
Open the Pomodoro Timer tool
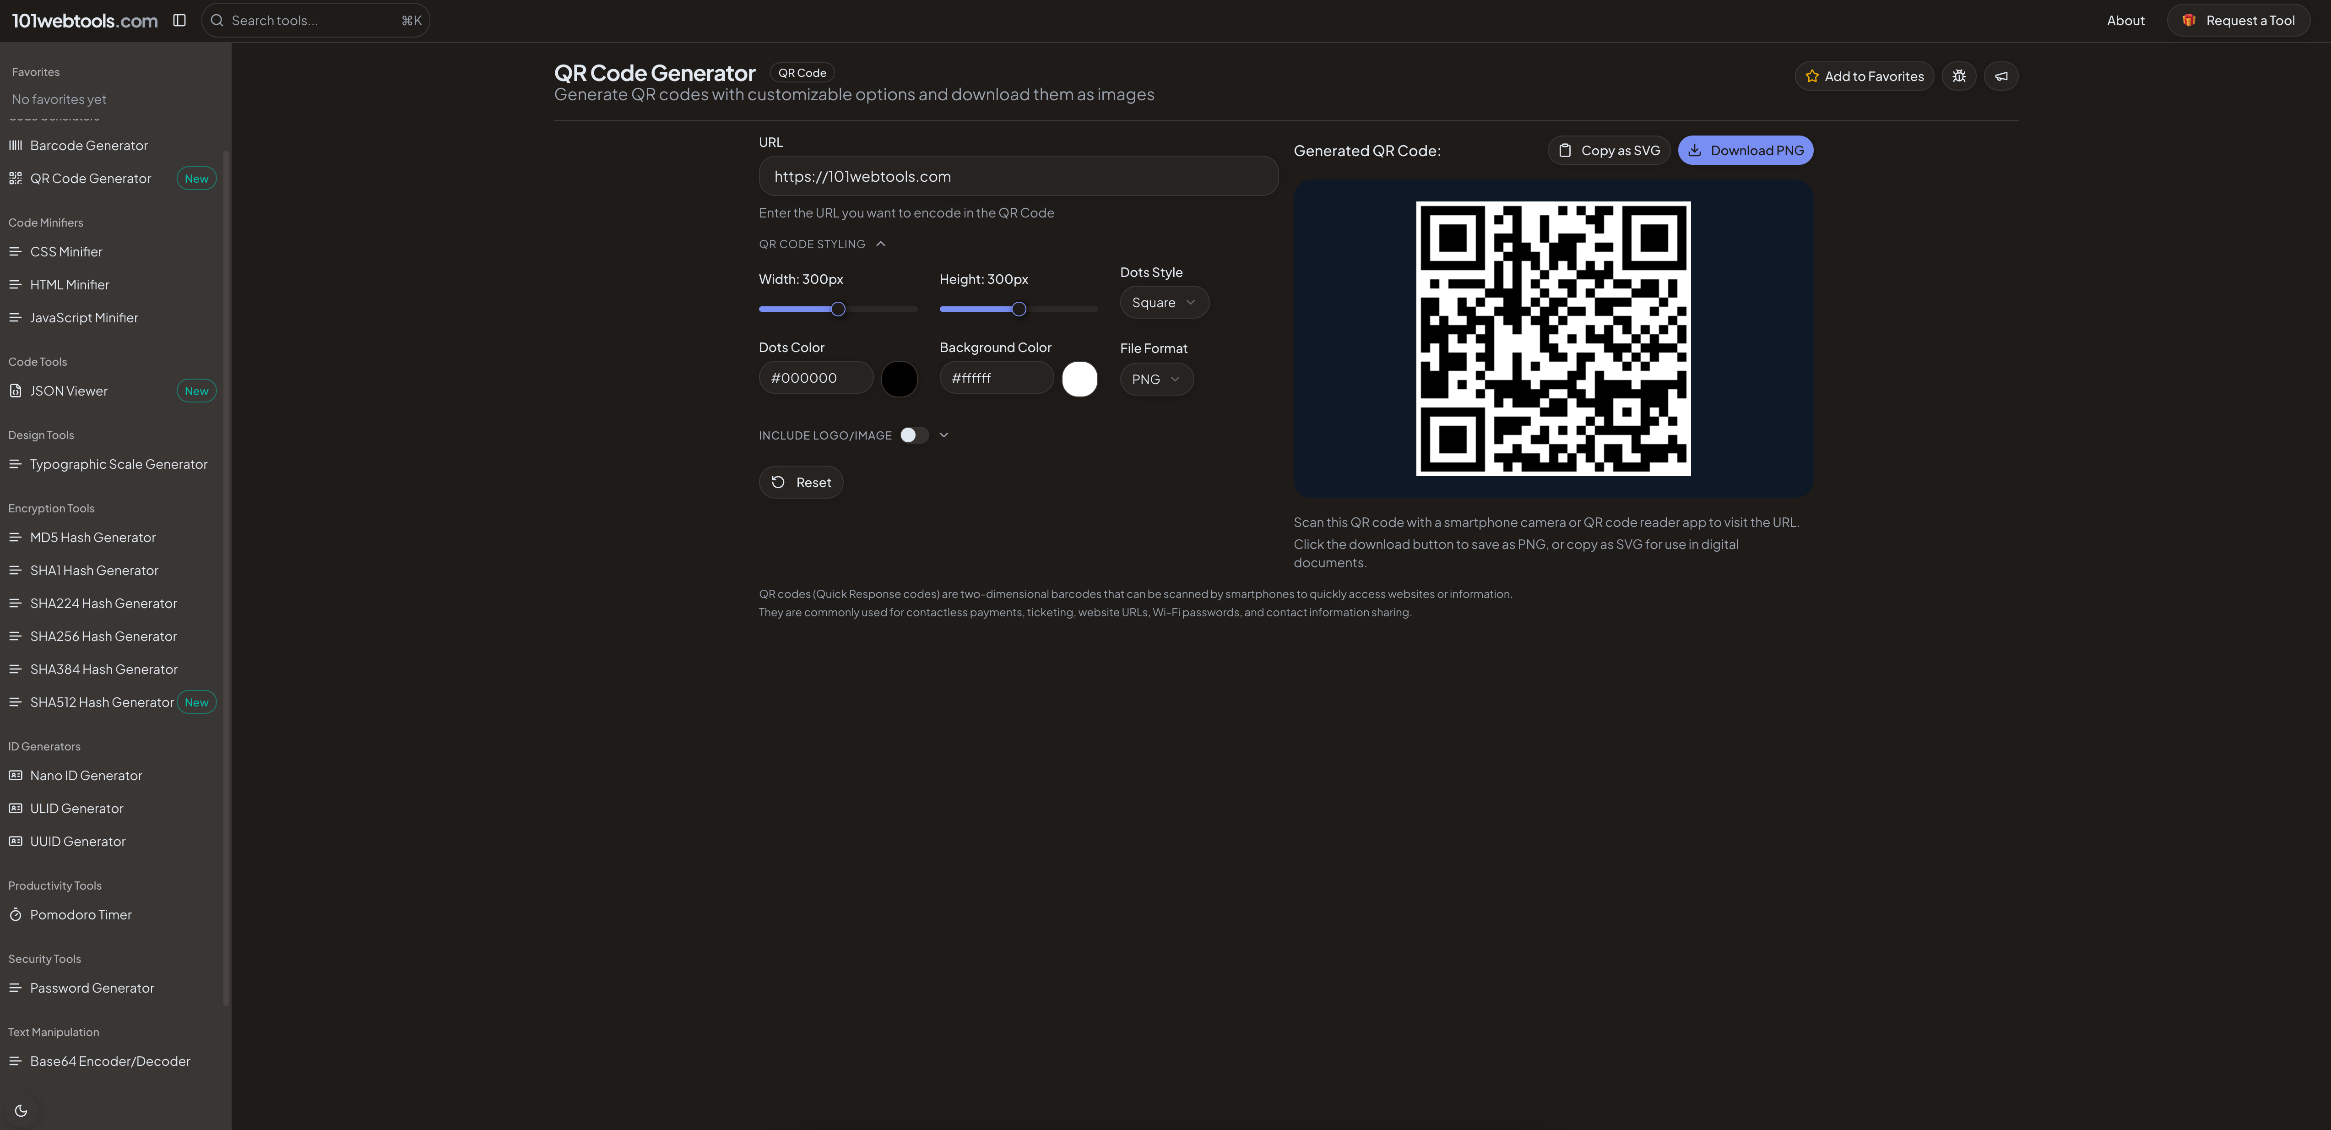tap(81, 915)
